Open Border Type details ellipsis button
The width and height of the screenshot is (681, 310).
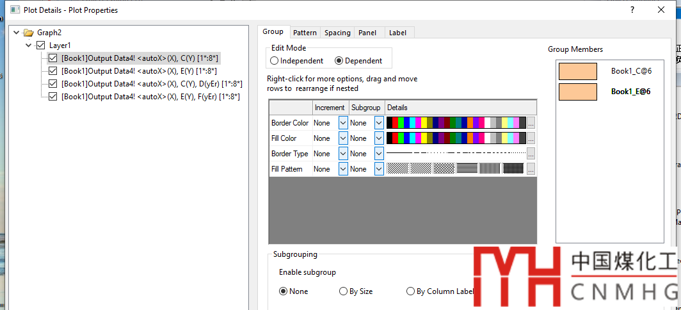point(531,154)
